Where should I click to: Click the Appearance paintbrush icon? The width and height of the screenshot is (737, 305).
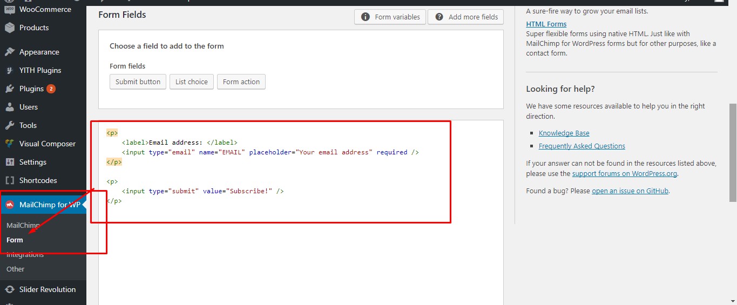[9, 52]
